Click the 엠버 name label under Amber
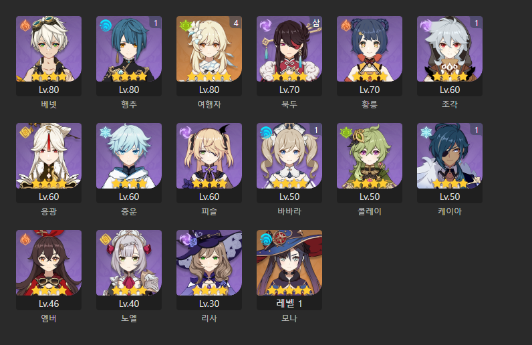 coord(49,318)
